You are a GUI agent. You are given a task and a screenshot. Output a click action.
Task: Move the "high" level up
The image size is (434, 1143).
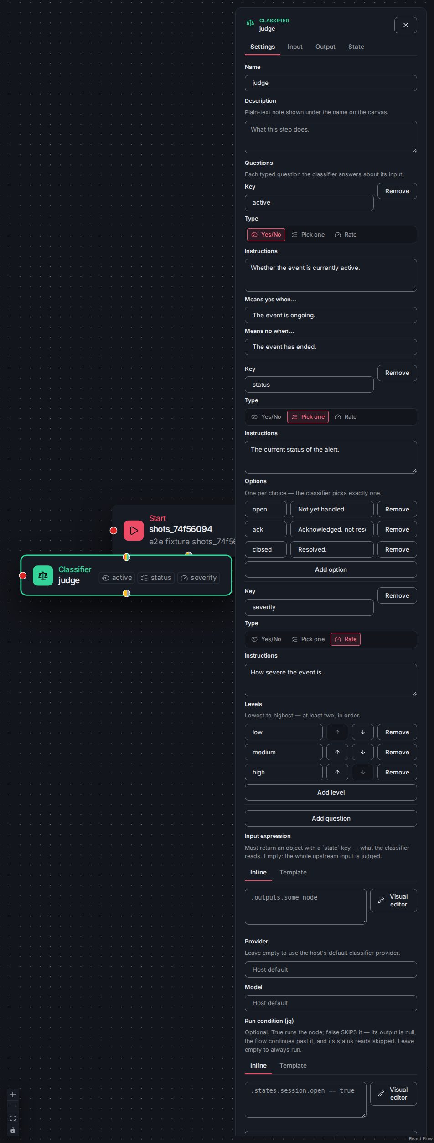tap(337, 772)
